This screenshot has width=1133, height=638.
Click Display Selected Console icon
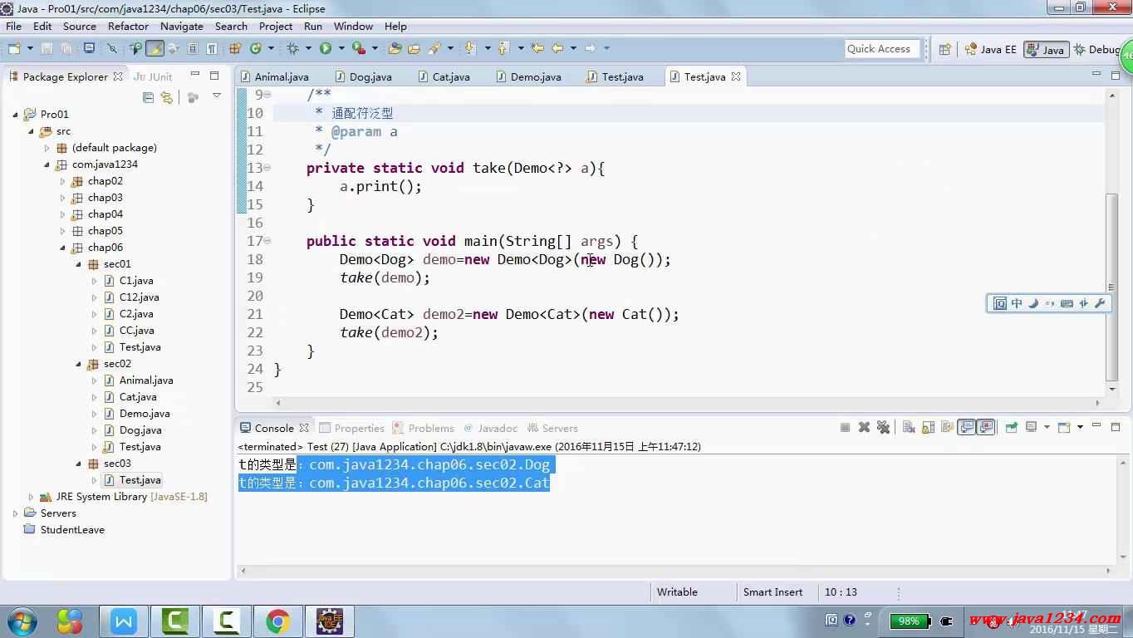pos(1031,427)
